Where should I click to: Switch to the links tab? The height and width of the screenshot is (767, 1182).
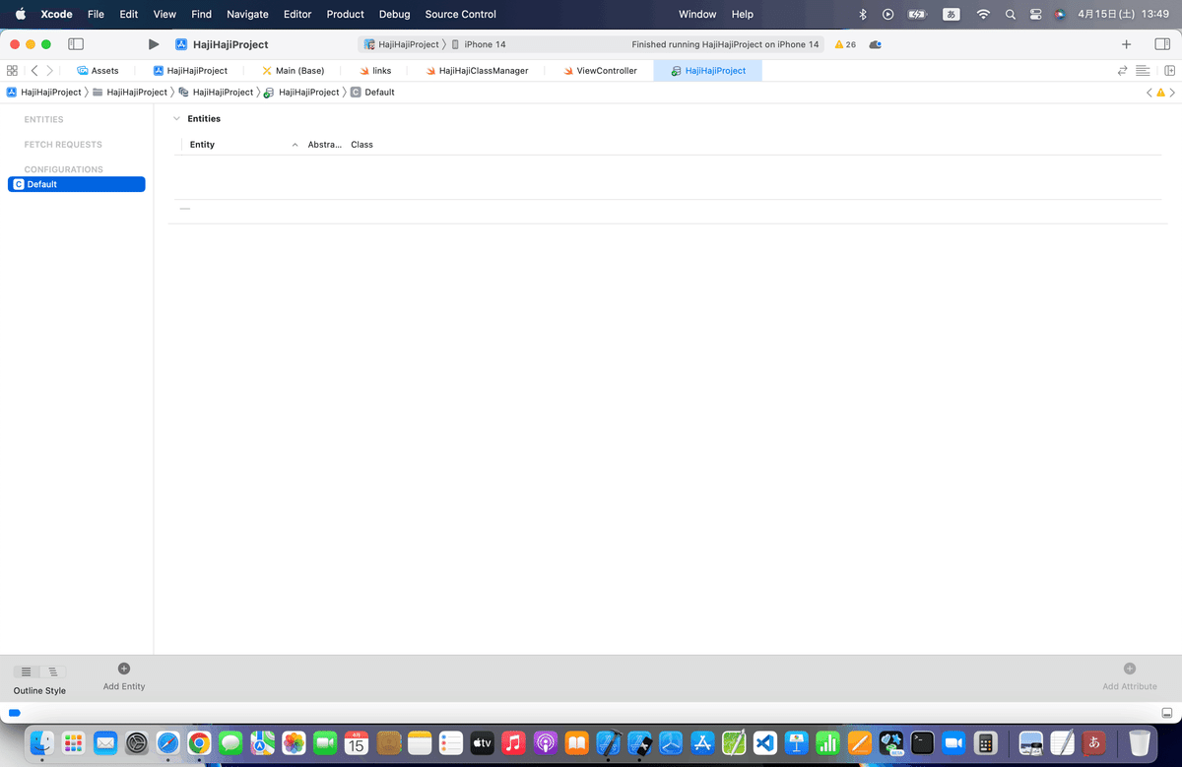tap(375, 71)
